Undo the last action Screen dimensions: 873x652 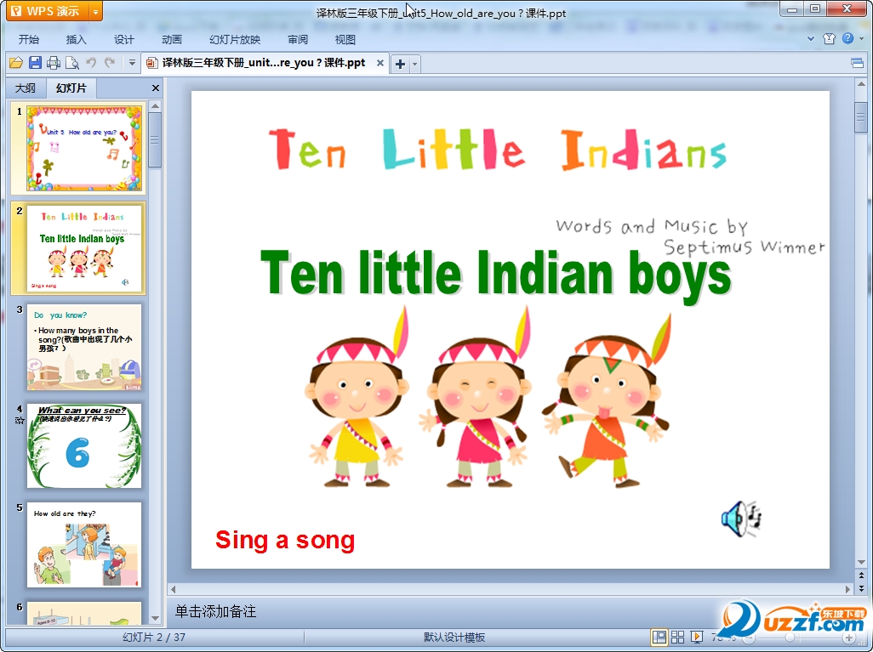[x=91, y=63]
